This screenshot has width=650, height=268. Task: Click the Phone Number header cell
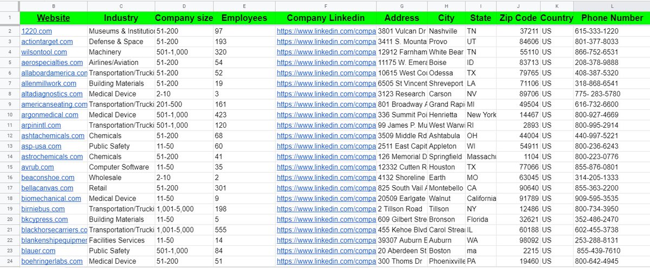click(x=612, y=18)
